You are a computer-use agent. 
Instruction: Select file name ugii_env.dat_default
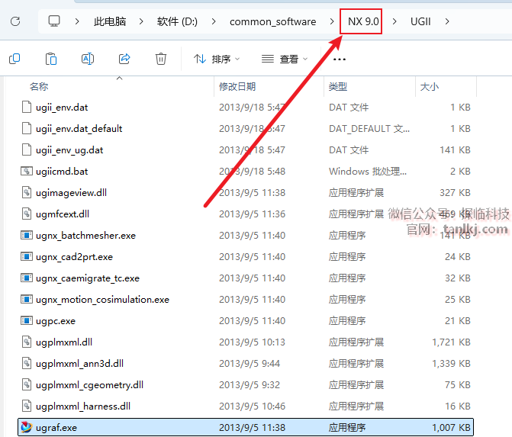click(x=79, y=129)
